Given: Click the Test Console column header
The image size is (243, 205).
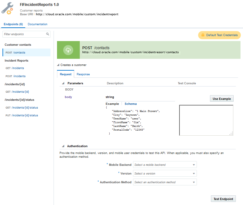Looking at the screenshot, I should point(187,83).
